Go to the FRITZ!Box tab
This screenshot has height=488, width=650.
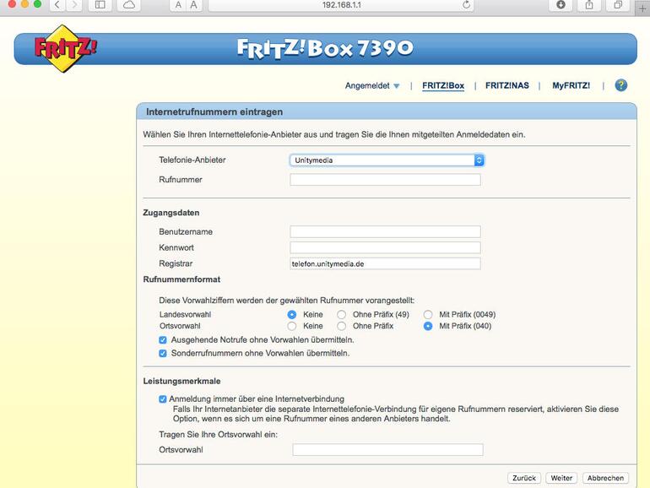[x=442, y=85]
